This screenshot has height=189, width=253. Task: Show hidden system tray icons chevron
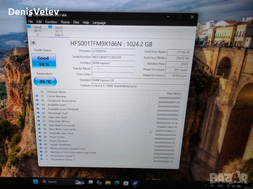[206, 185]
